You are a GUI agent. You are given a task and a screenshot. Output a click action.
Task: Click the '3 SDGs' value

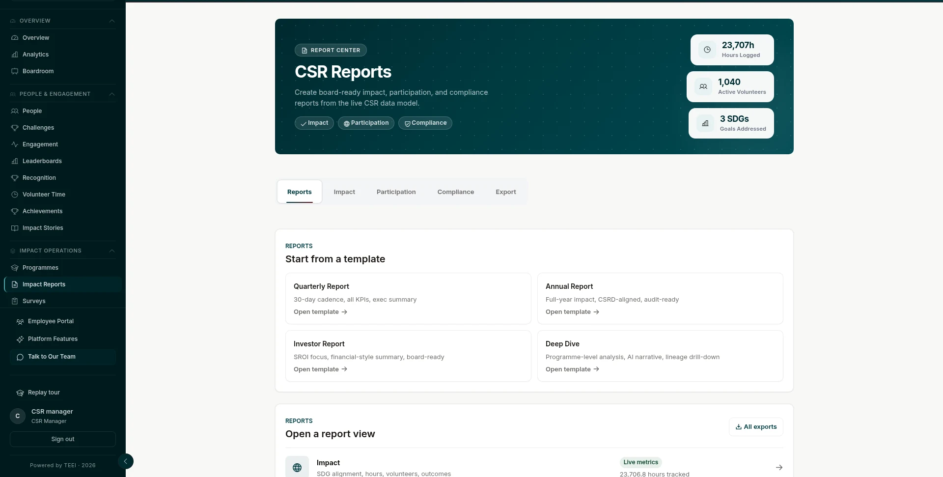(x=734, y=119)
